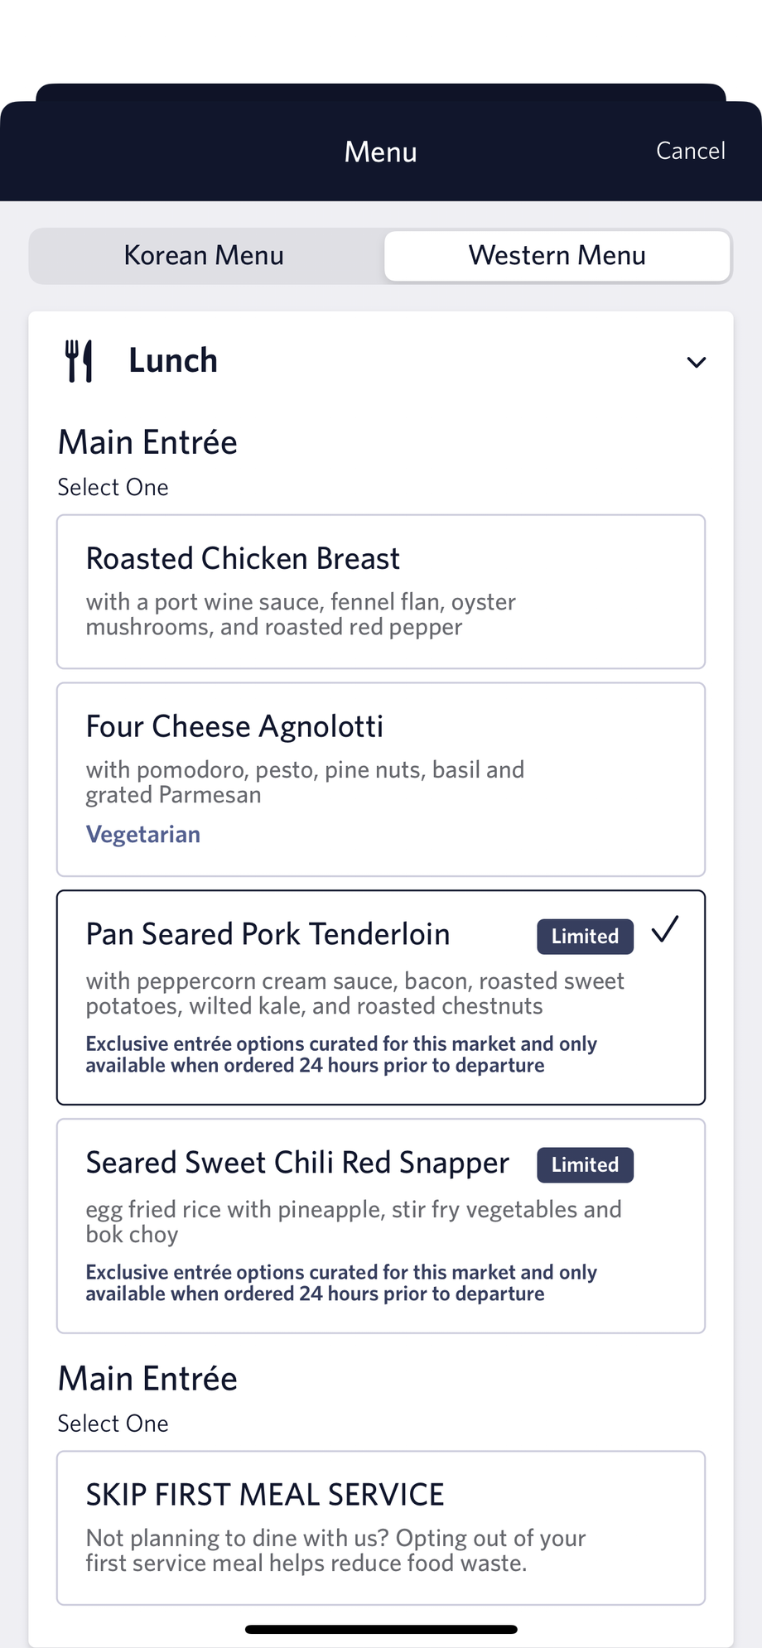Click the second Main Entrée heading
Viewport: 762px width, 1648px height.
pos(147,1379)
